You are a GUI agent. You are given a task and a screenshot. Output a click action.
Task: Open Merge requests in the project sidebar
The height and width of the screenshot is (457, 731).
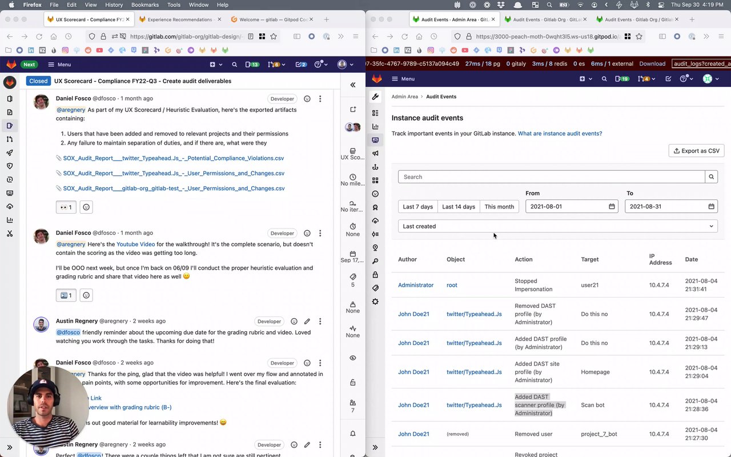[x=10, y=139]
